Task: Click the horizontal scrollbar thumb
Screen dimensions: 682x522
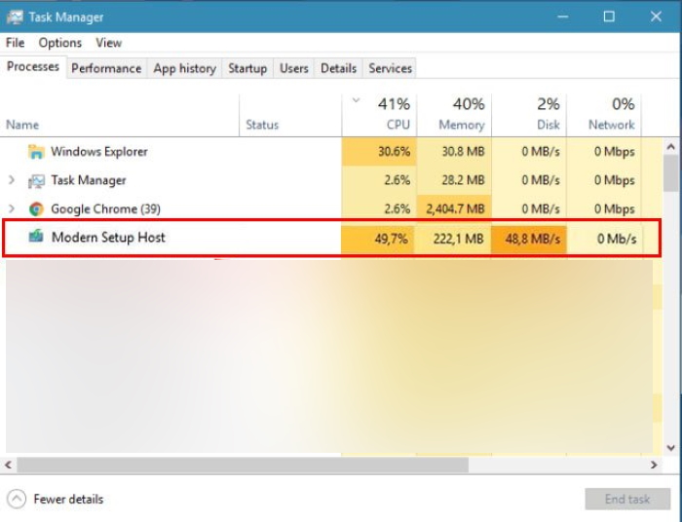Action: pyautogui.click(x=243, y=465)
